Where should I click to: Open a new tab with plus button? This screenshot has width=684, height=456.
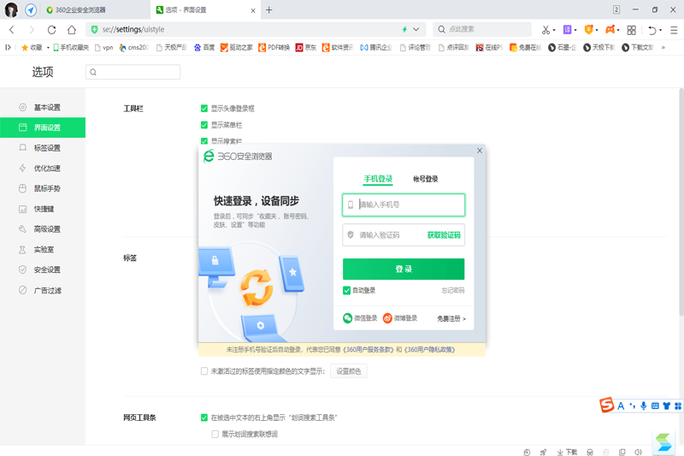tap(269, 9)
